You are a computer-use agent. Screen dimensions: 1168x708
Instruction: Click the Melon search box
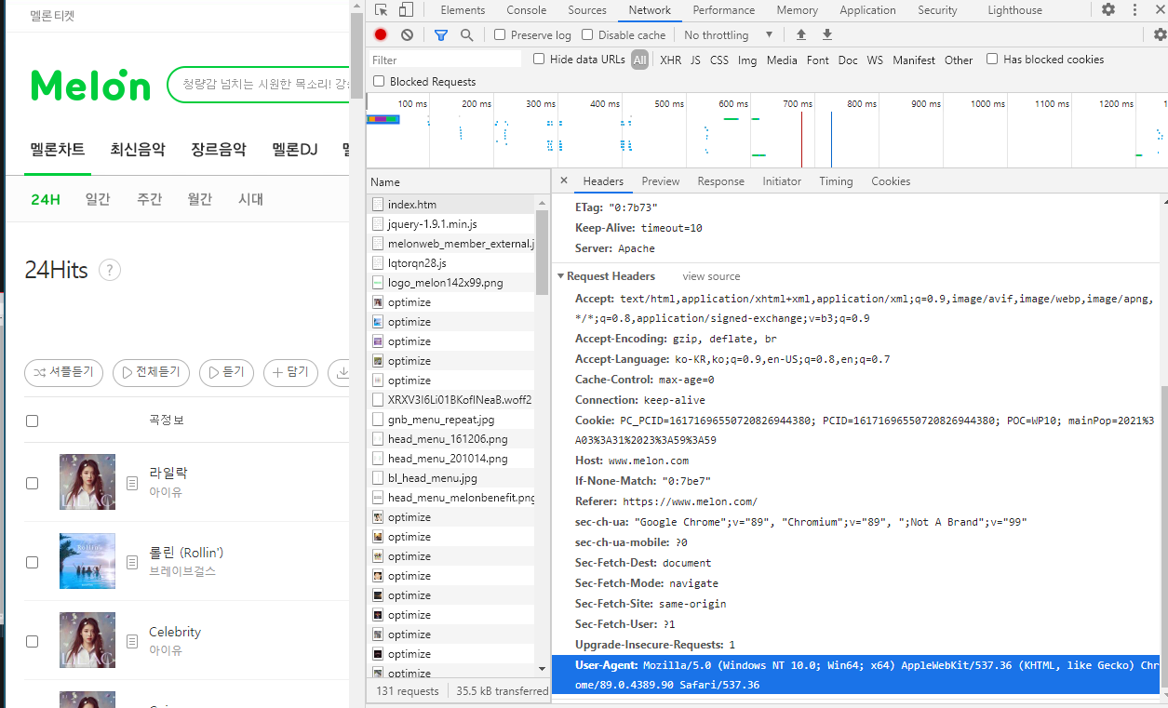click(261, 85)
